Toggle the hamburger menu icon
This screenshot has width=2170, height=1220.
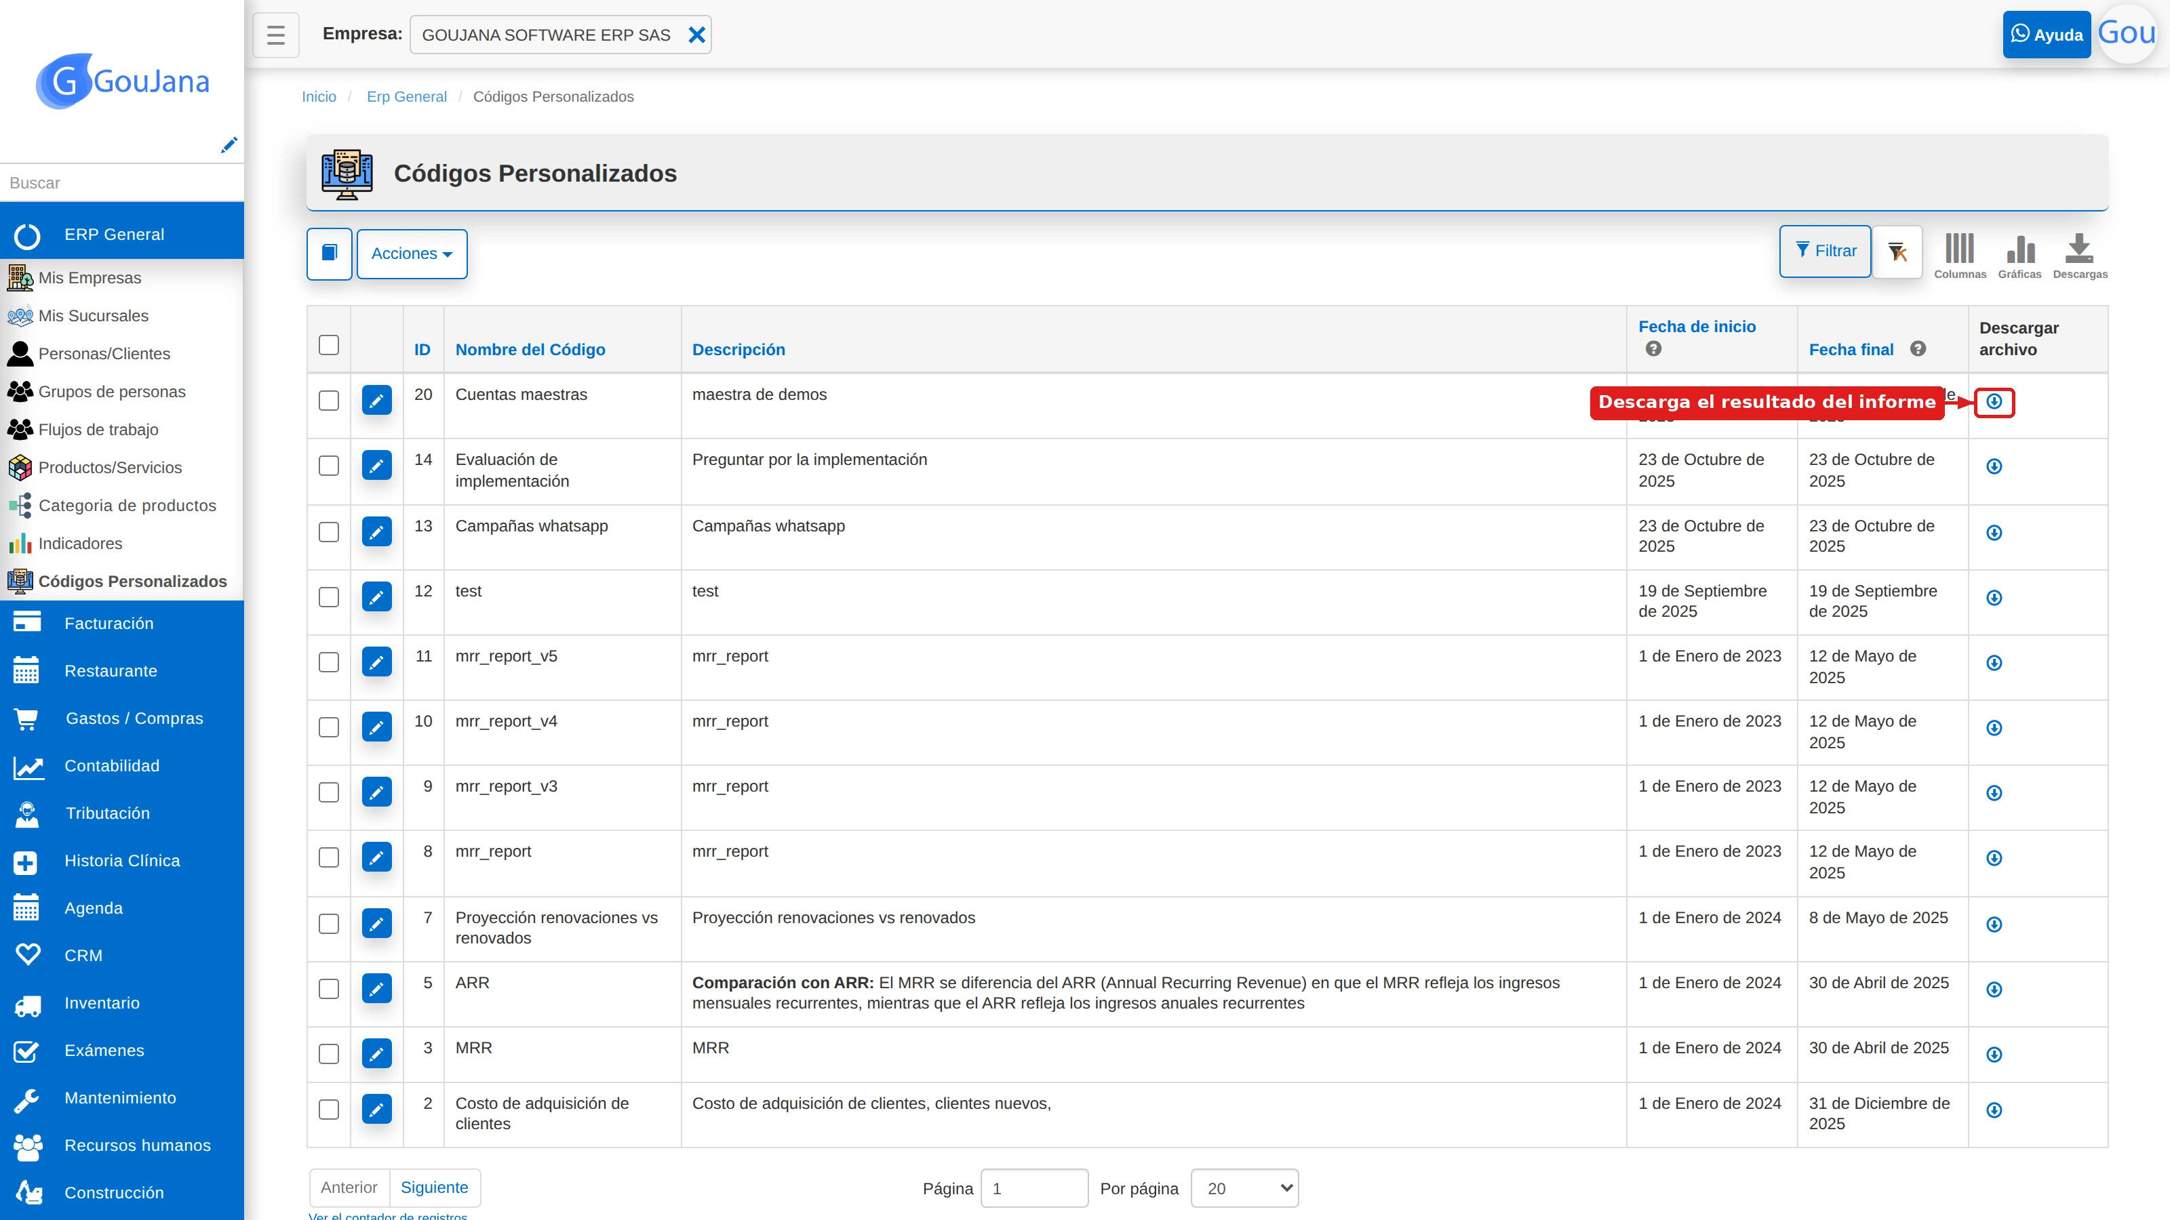pyautogui.click(x=275, y=35)
